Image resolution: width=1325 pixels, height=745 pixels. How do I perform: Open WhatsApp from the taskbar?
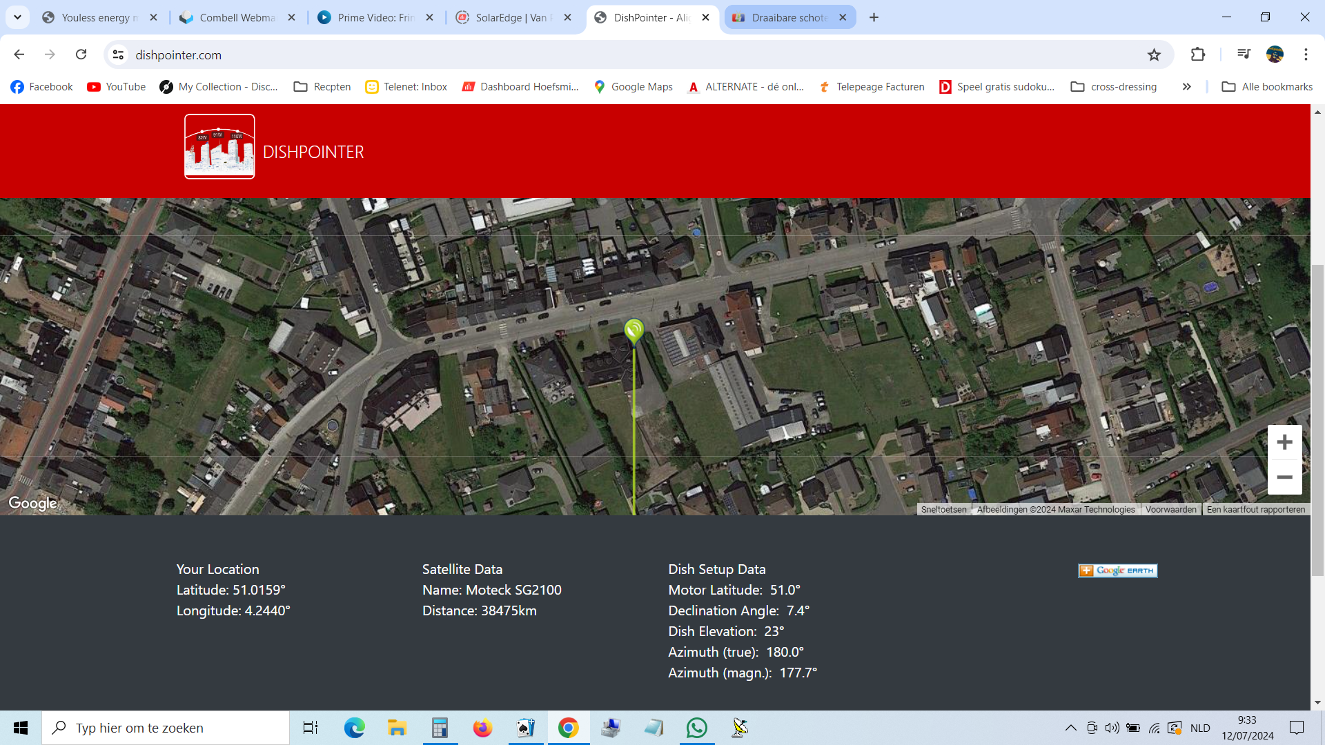point(696,728)
